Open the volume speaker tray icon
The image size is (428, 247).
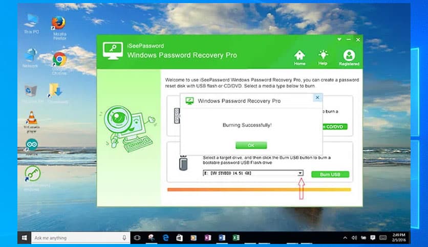[354, 238]
